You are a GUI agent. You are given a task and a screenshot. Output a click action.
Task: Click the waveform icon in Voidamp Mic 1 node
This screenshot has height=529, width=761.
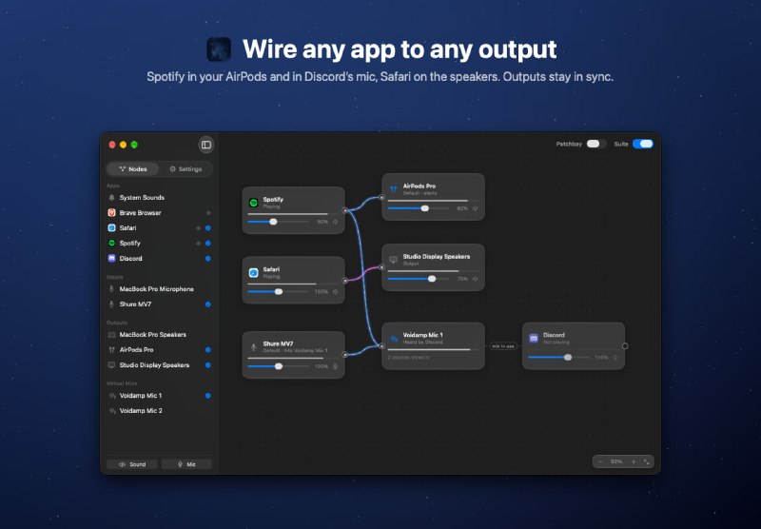(x=393, y=339)
